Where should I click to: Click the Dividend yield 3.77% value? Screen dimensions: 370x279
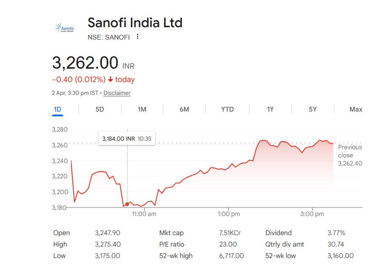point(336,233)
